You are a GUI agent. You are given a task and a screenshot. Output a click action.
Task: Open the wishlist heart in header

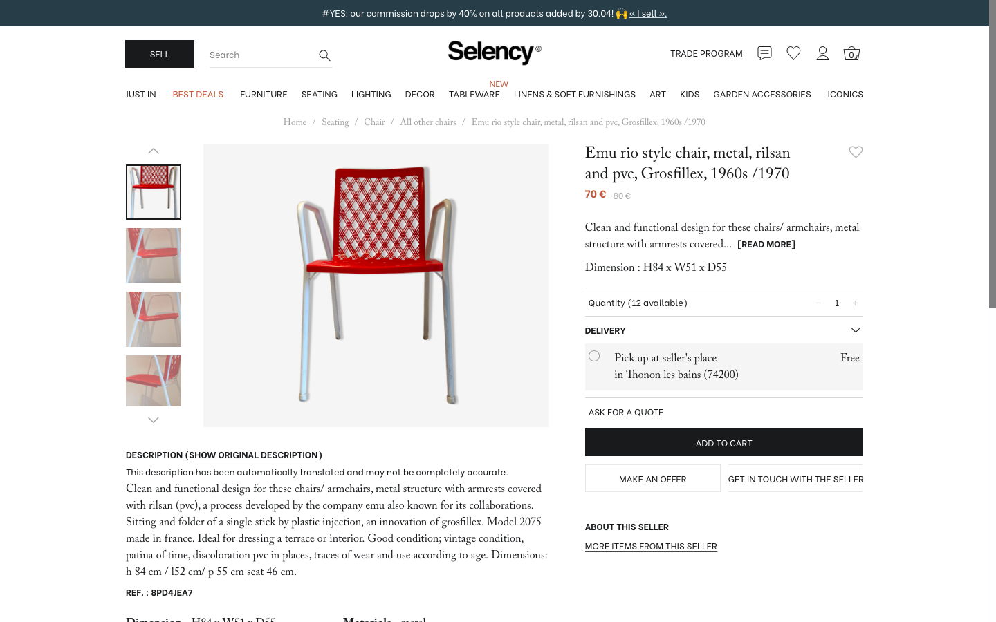(793, 53)
